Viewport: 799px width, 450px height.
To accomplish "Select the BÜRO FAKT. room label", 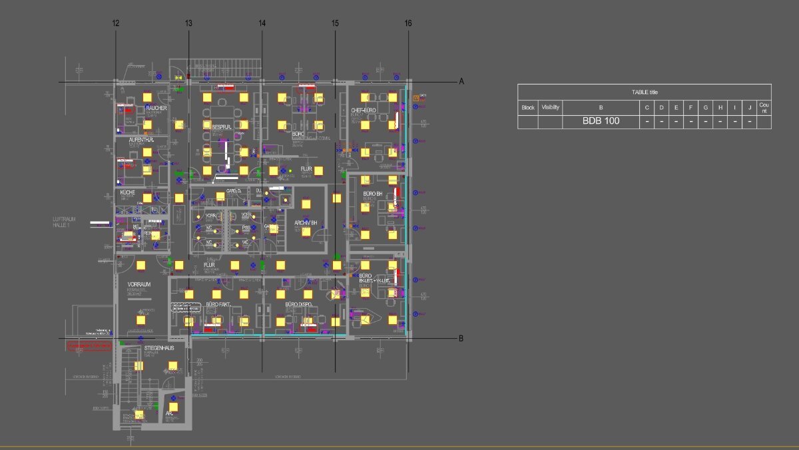I will [218, 304].
